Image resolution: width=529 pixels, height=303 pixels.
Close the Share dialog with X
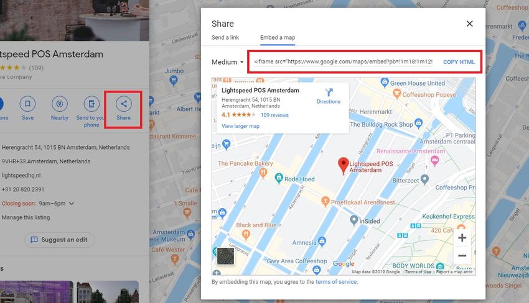469,24
